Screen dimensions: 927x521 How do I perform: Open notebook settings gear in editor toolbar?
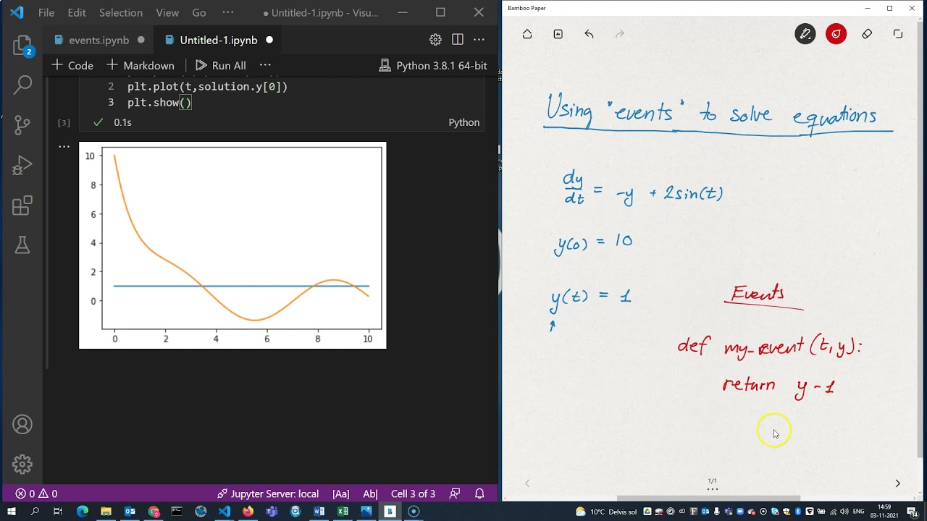pos(435,40)
